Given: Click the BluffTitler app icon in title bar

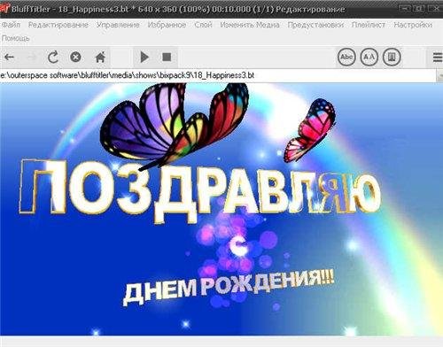Looking at the screenshot, I should click(x=5, y=8).
